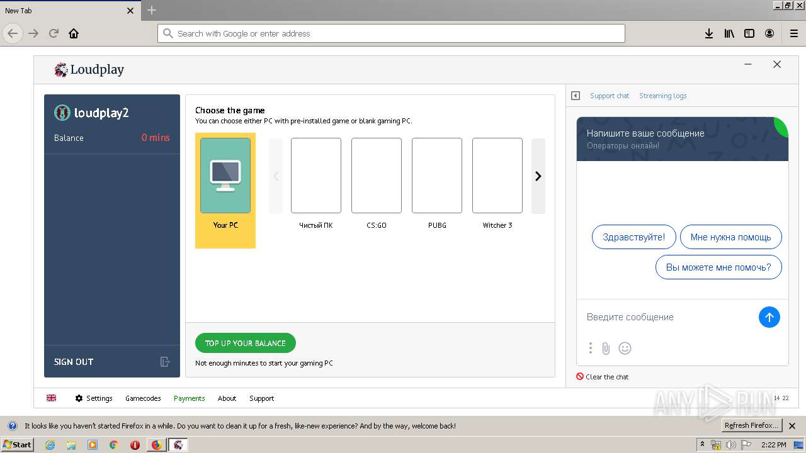
Task: Open Support section
Action: pyautogui.click(x=262, y=398)
